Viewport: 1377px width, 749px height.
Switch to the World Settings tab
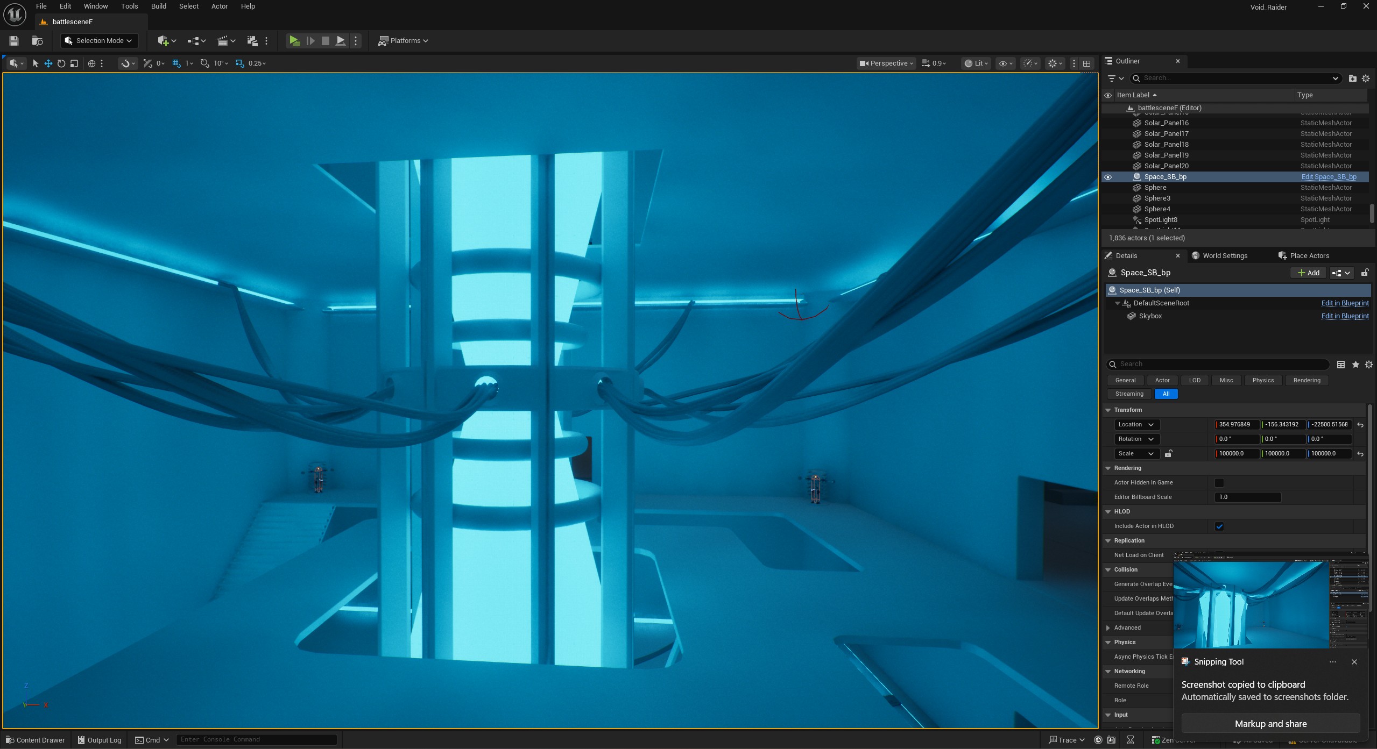pyautogui.click(x=1224, y=256)
